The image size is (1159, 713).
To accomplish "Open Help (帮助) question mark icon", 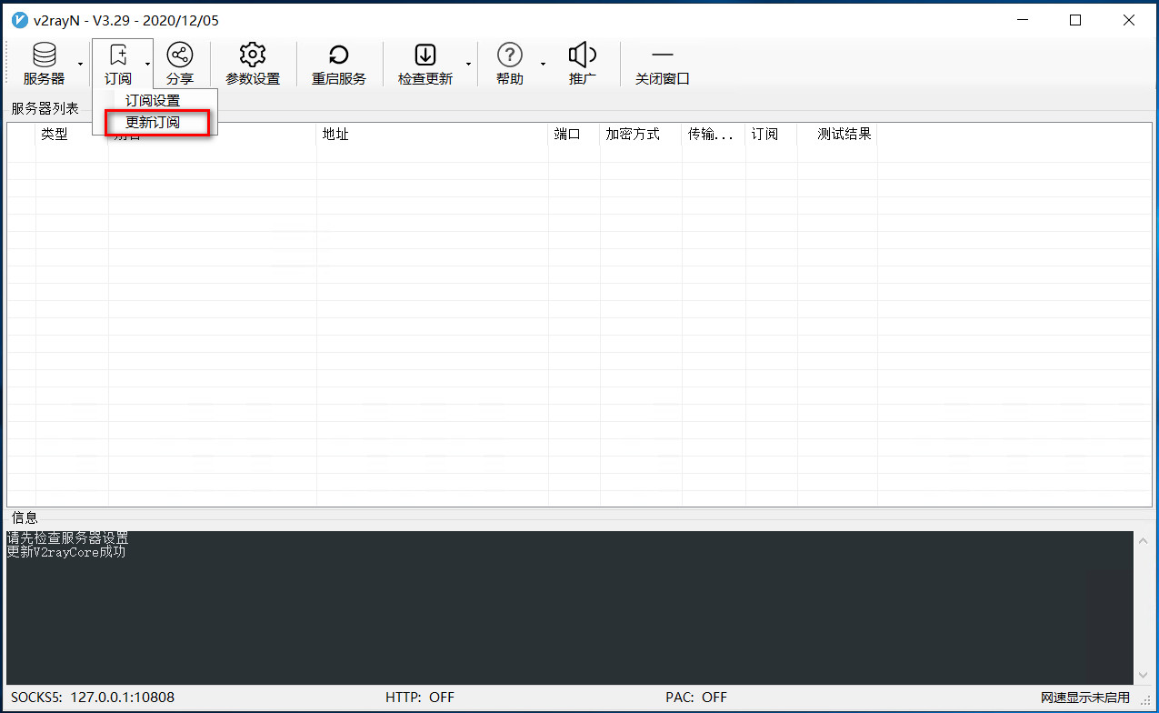I will pyautogui.click(x=509, y=55).
